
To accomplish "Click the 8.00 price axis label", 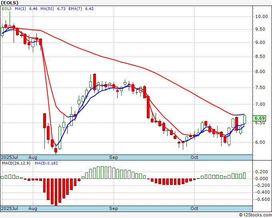I will (x=260, y=71).
